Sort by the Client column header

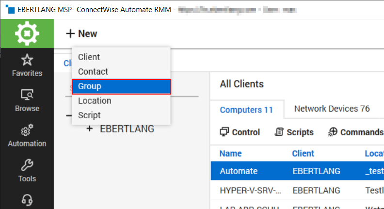point(303,153)
